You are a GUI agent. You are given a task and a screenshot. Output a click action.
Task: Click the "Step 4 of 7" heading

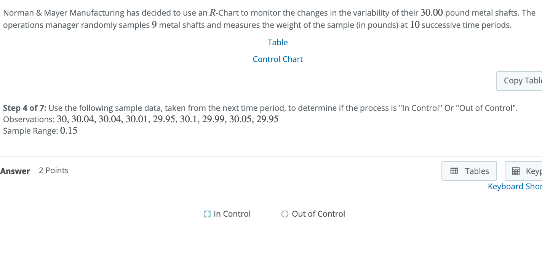[25, 108]
